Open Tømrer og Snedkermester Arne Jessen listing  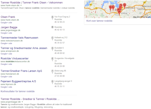[x=24, y=48]
